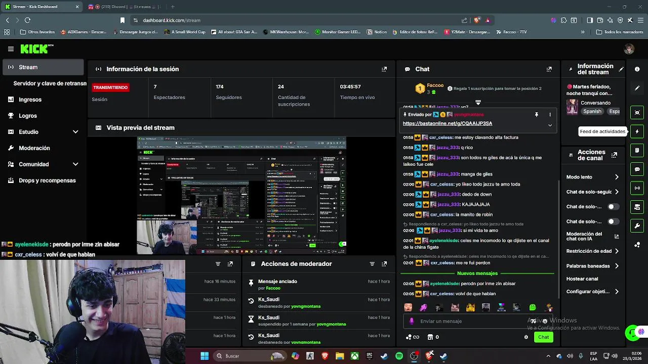Collapse the chat leaderboard arrow

[x=478, y=103]
